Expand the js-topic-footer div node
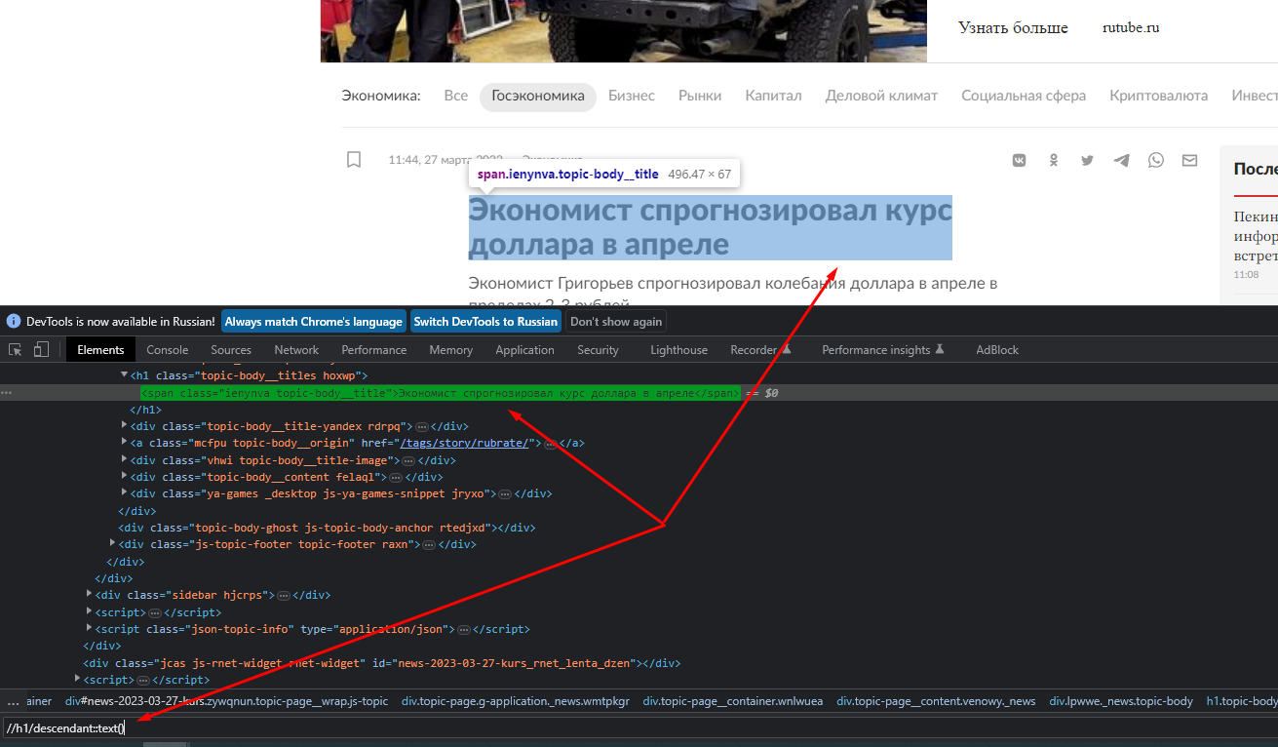The image size is (1278, 747). [113, 543]
